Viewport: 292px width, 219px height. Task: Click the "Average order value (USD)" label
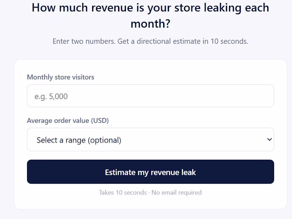click(67, 121)
